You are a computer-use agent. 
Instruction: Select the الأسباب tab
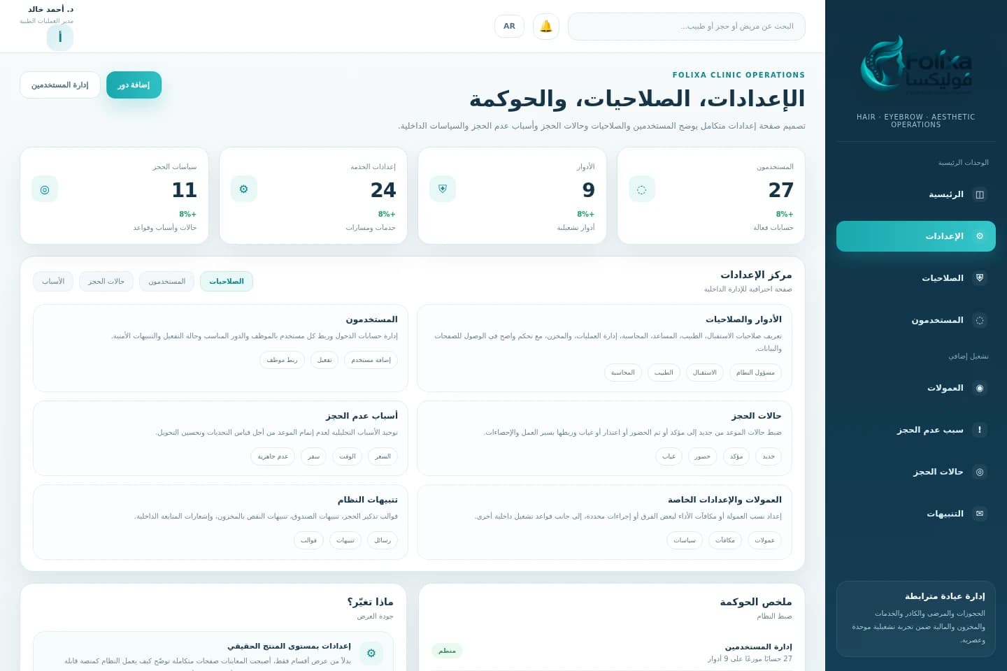coord(53,282)
